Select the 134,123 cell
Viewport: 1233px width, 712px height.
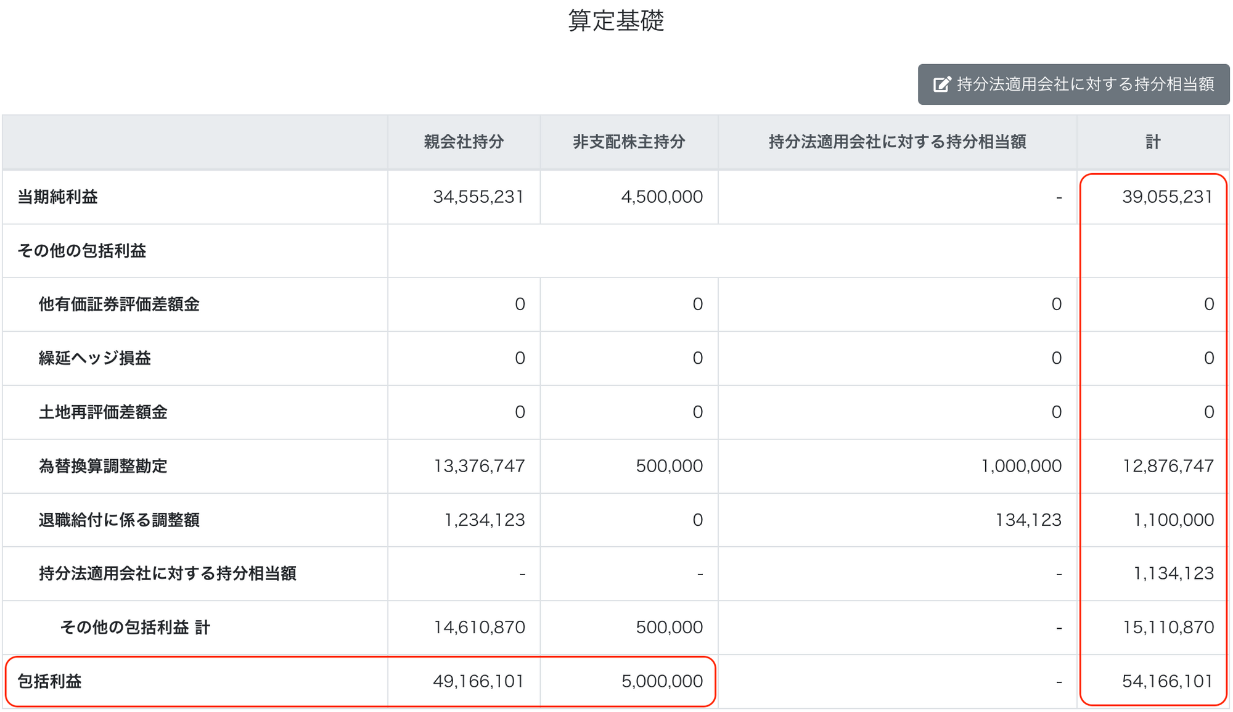1028,520
